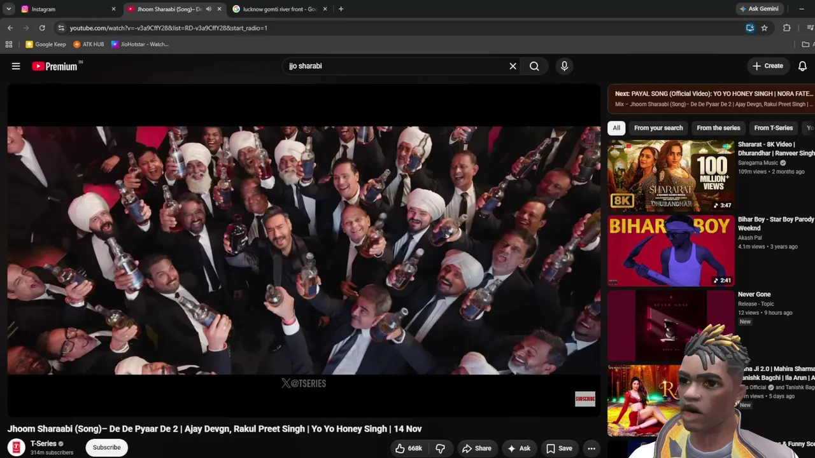The height and width of the screenshot is (458, 815).
Task: Switch to the Instagram tab
Action: (68, 9)
